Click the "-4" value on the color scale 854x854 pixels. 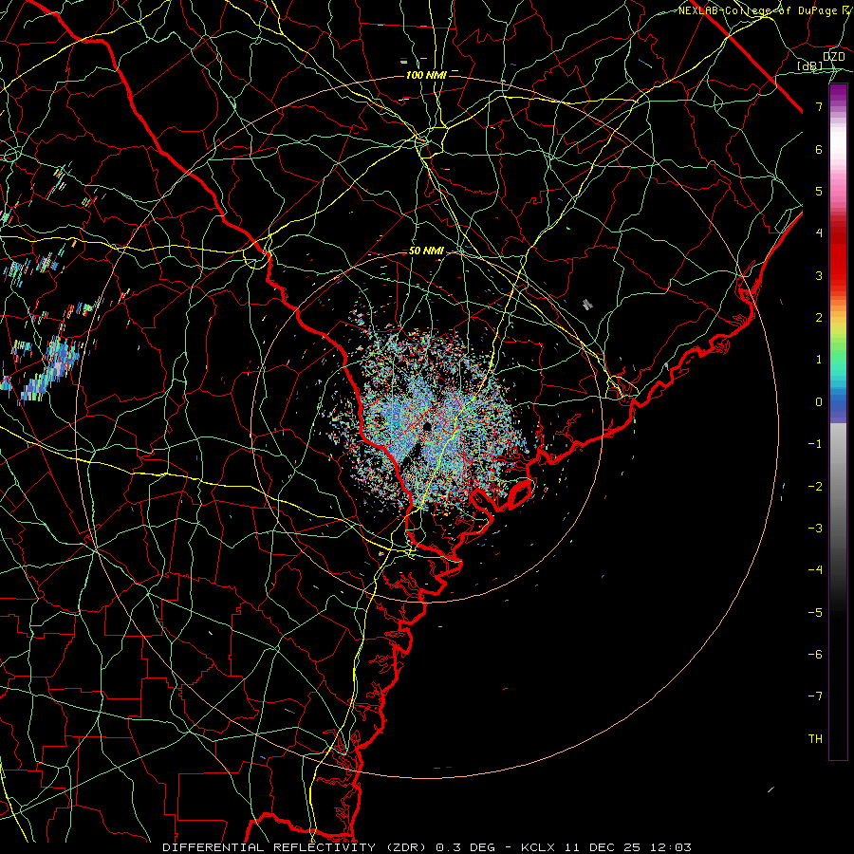point(815,570)
